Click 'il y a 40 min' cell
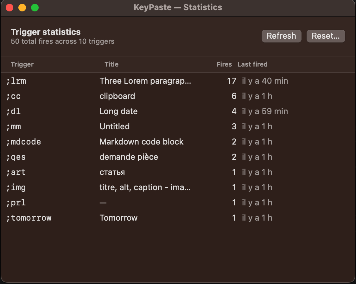356x284 pixels. (x=265, y=81)
